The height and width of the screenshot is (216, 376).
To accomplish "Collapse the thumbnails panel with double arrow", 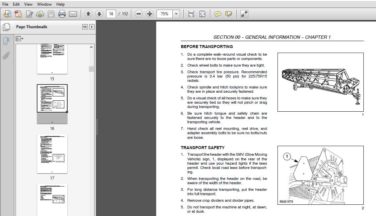I will (85, 27).
